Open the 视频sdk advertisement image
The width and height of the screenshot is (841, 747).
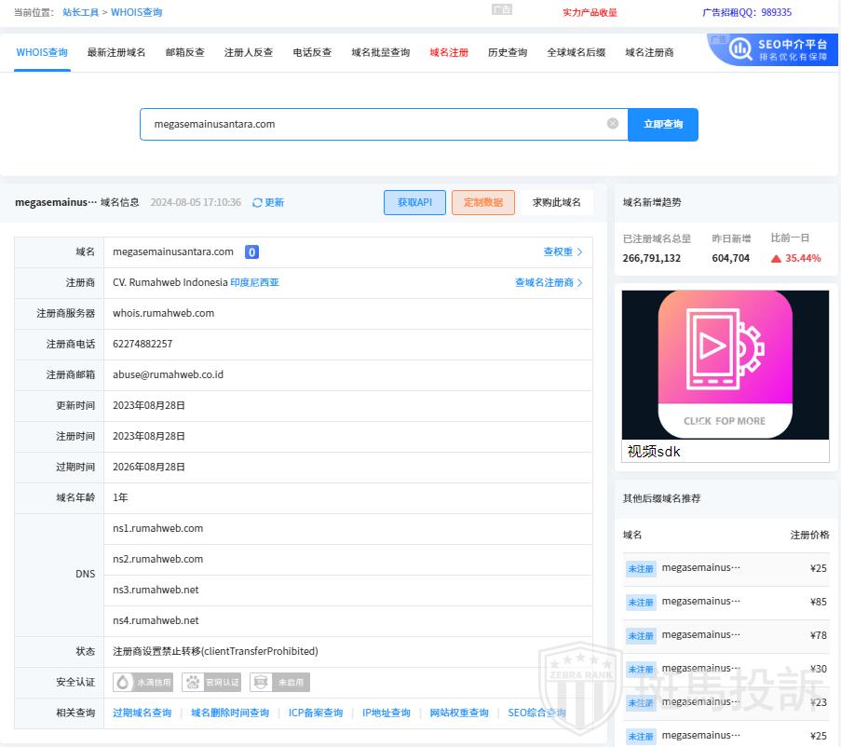coord(725,364)
